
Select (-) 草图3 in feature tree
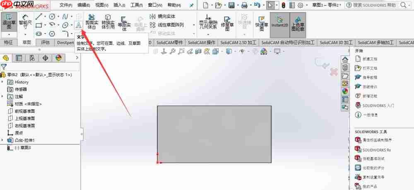point(23,147)
